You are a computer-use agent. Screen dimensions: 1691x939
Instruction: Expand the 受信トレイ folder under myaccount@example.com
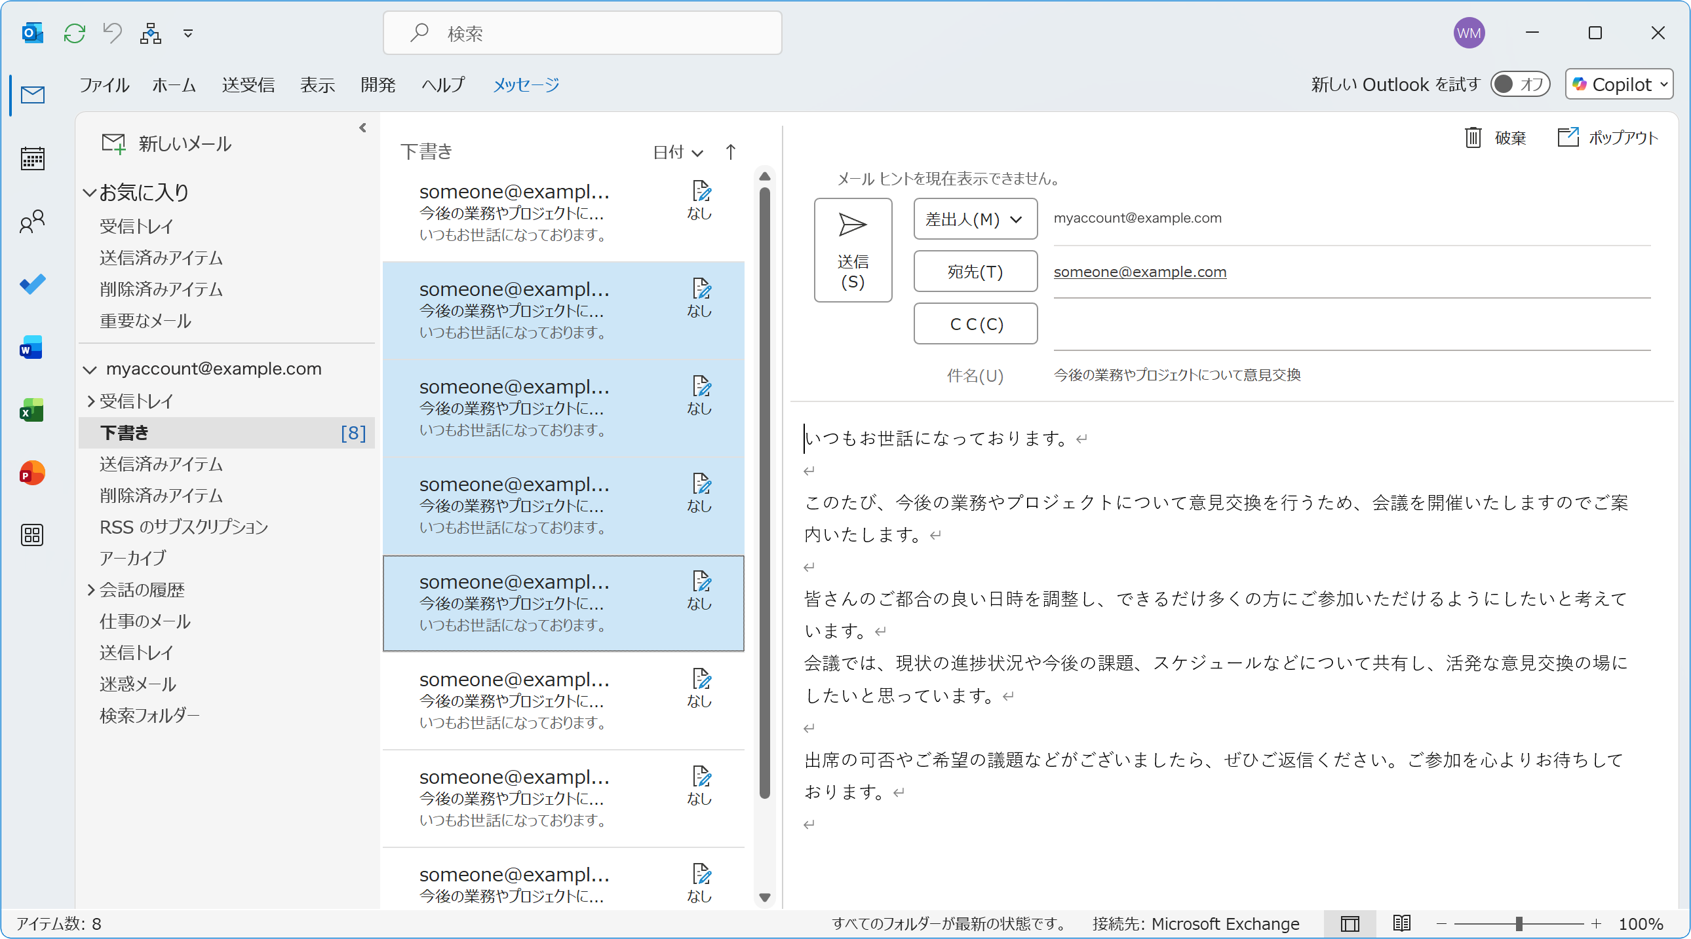coord(90,401)
